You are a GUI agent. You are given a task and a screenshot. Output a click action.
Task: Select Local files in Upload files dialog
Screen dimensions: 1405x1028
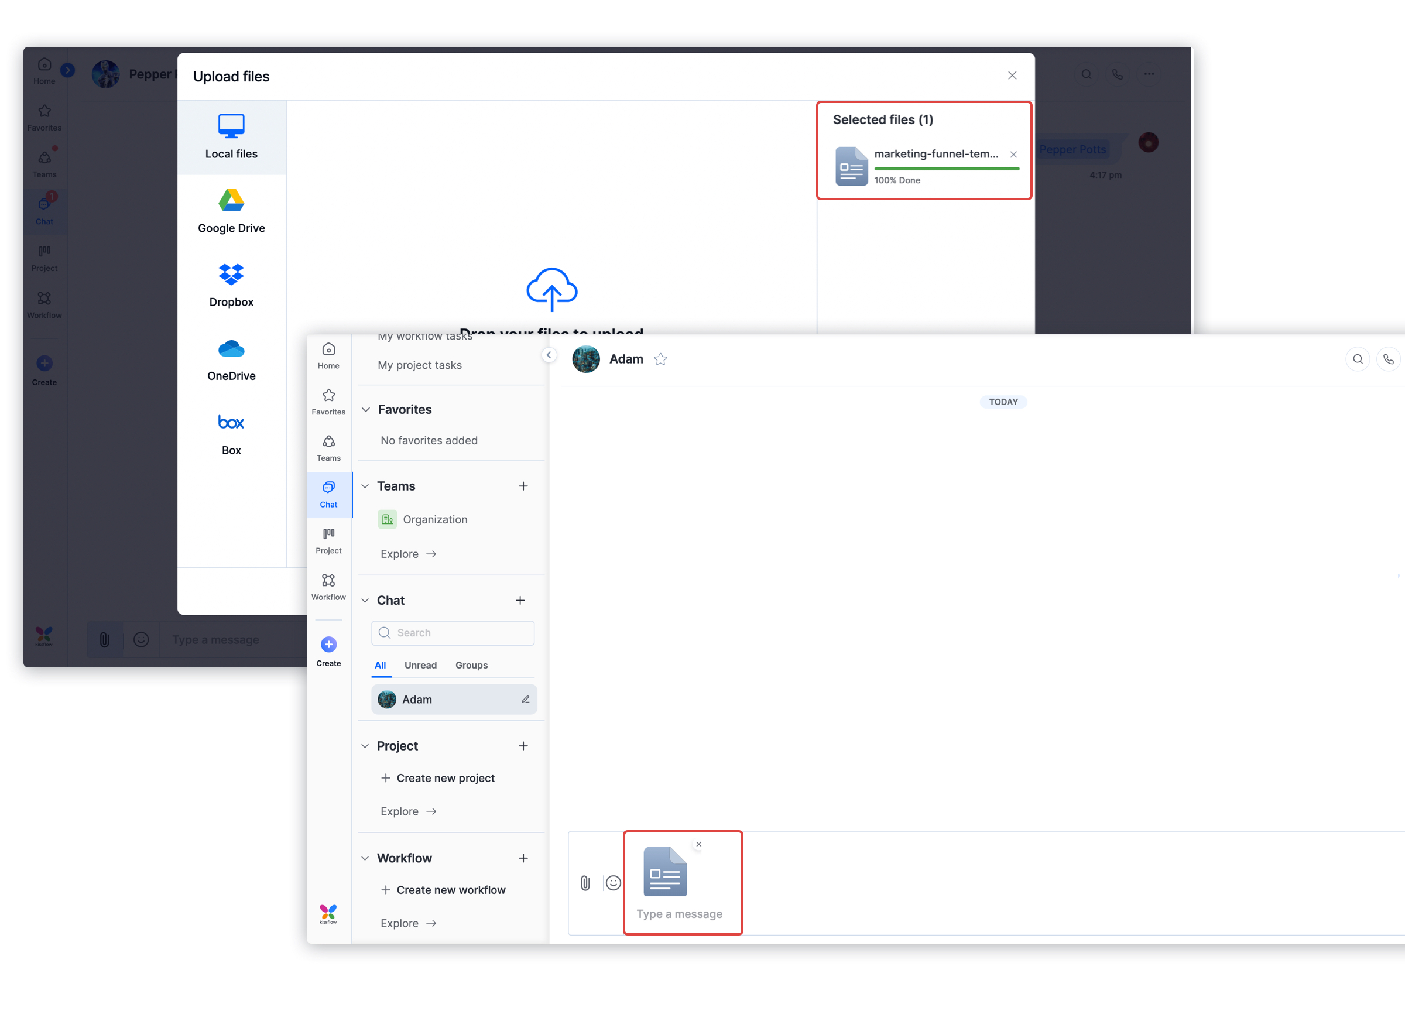(x=231, y=137)
